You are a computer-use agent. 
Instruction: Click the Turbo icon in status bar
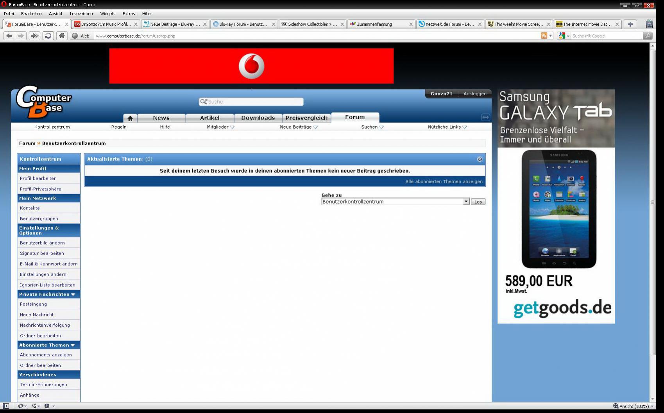tap(47, 406)
